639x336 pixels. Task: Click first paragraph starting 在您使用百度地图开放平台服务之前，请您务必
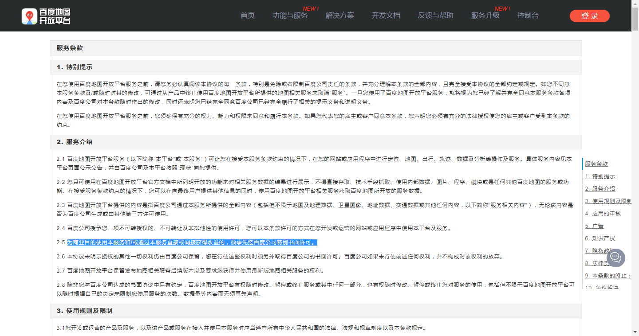313,93
